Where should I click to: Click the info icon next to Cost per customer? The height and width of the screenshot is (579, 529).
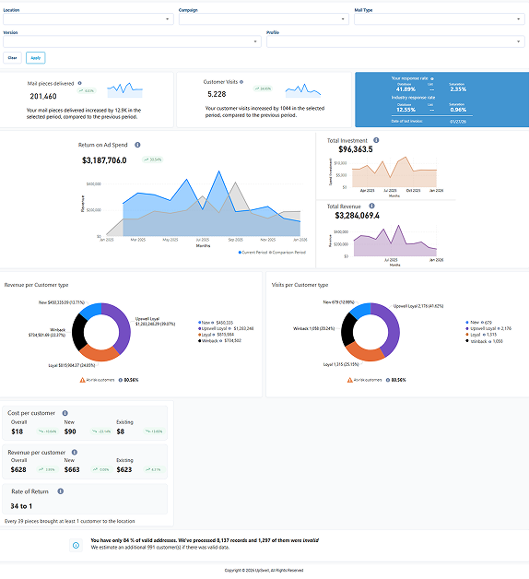click(65, 413)
